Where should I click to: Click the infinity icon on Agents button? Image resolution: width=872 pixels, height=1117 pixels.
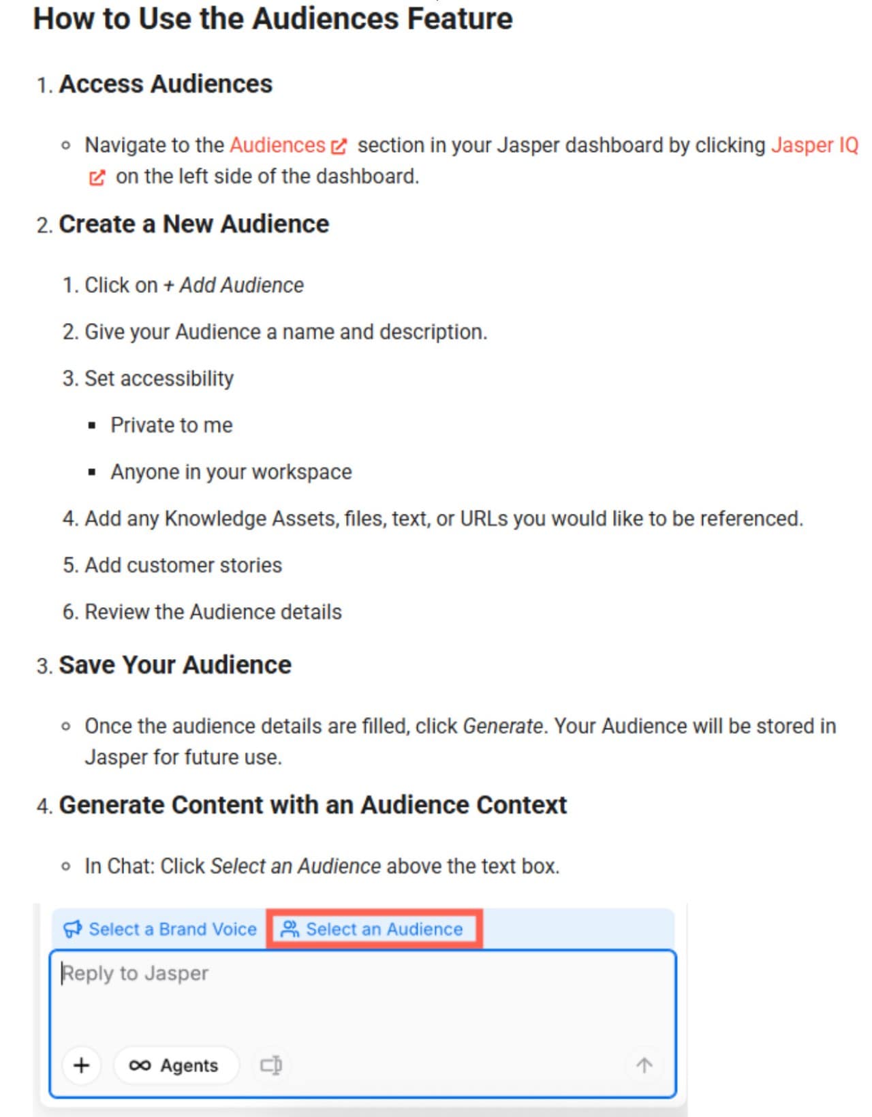coord(140,1065)
